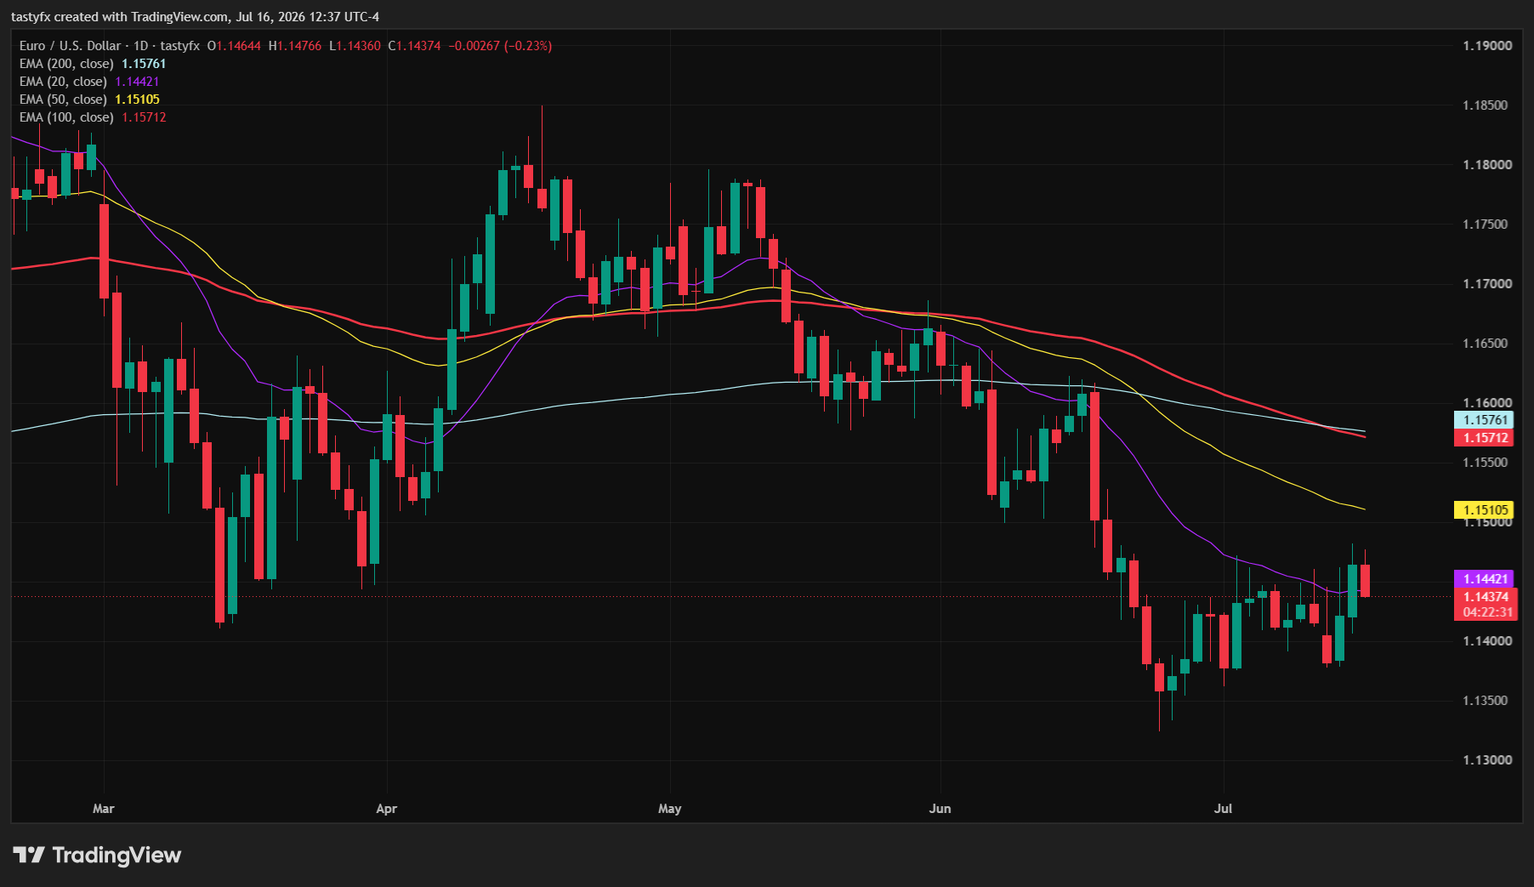This screenshot has height=887, width=1534.
Task: Click the 1.15500 price axis label
Action: click(1487, 463)
